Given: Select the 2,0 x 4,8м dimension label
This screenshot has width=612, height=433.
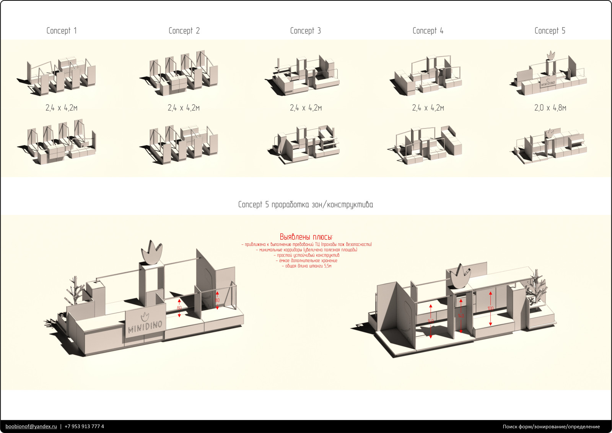Looking at the screenshot, I should [x=550, y=108].
